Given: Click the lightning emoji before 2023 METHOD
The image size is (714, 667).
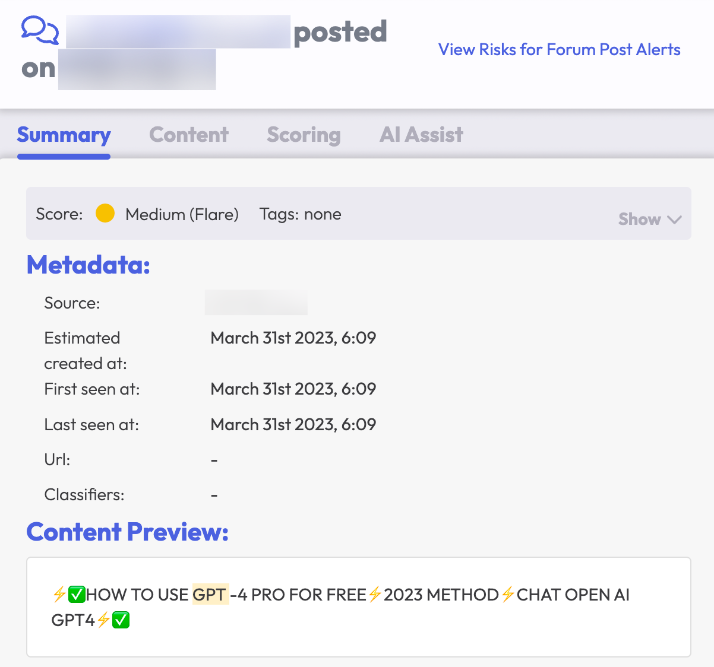Looking at the screenshot, I should coord(375,594).
